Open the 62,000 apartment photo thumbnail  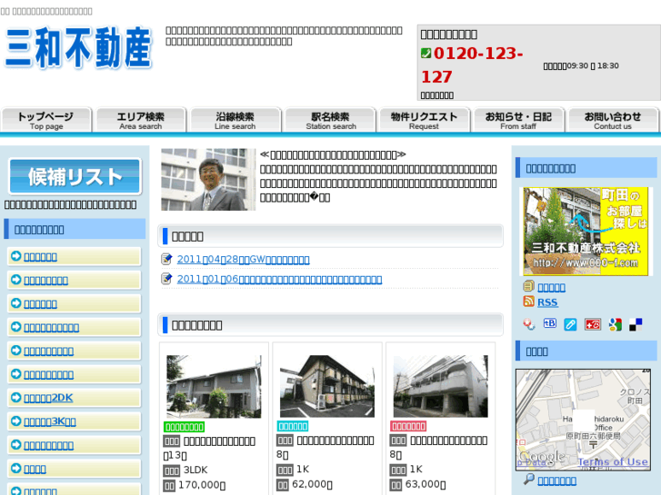[327, 386]
